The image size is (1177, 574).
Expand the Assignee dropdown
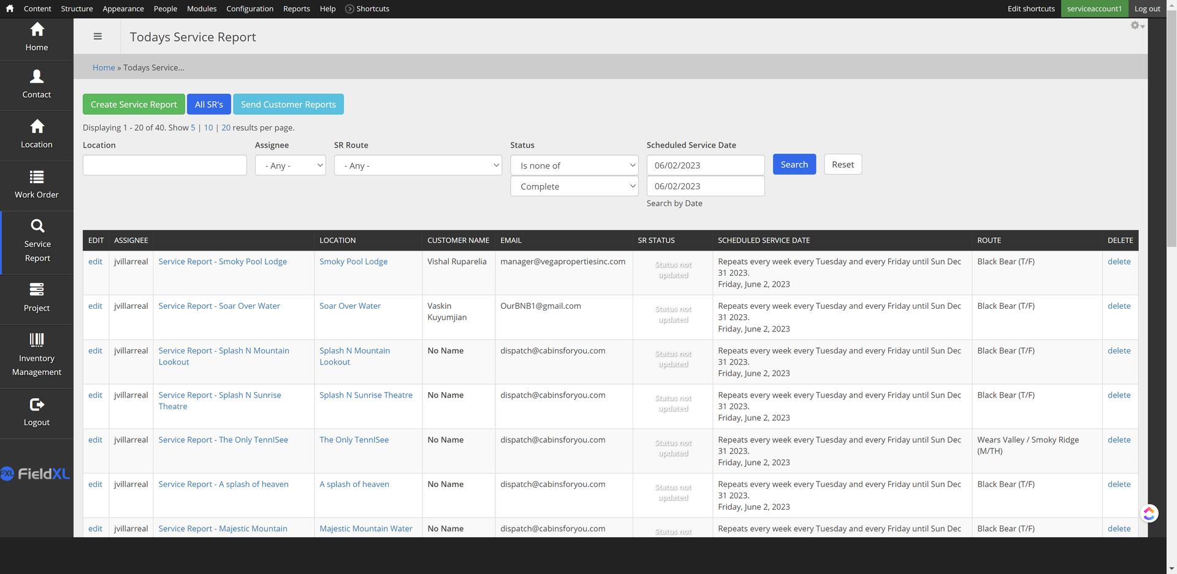pyautogui.click(x=291, y=165)
